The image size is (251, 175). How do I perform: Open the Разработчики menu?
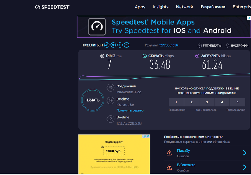click(x=213, y=7)
